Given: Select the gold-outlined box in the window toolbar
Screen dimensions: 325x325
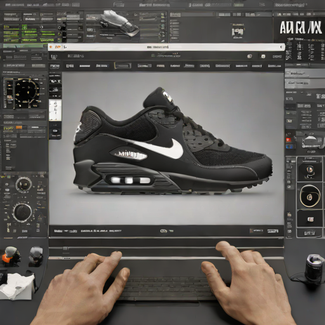Looking at the screenshot, I should click(x=123, y=65).
